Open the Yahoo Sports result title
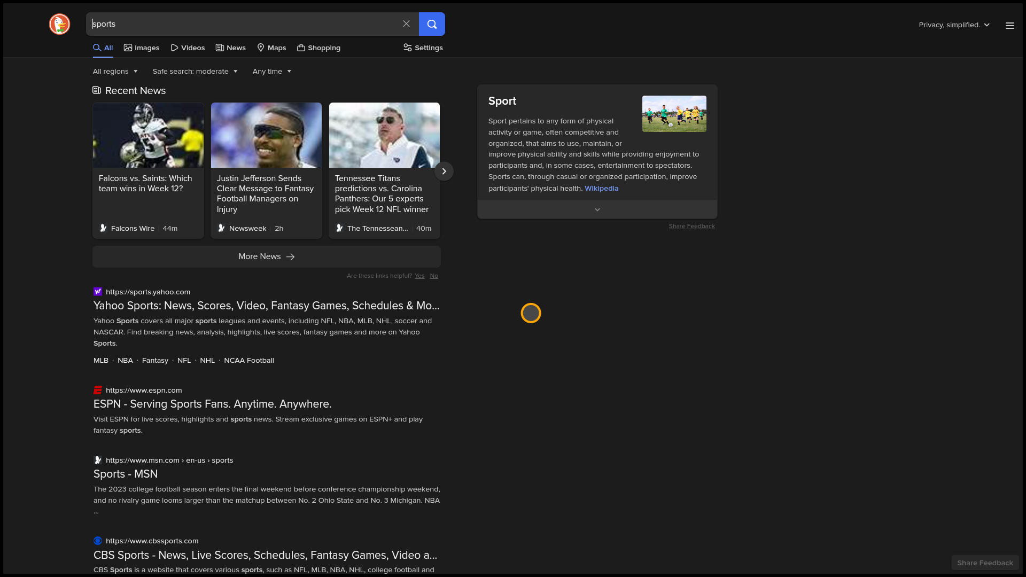Viewport: 1026px width, 577px height. click(x=267, y=306)
